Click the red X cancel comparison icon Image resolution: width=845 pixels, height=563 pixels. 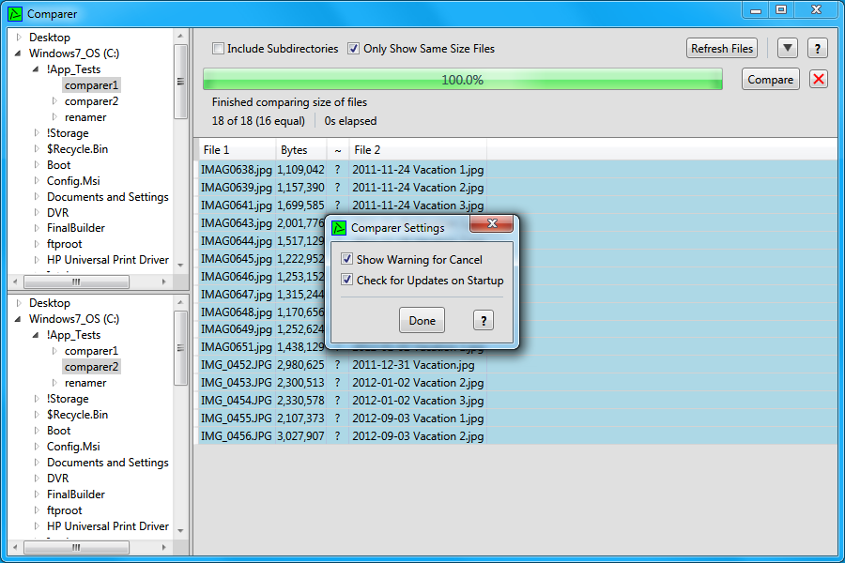(x=818, y=79)
